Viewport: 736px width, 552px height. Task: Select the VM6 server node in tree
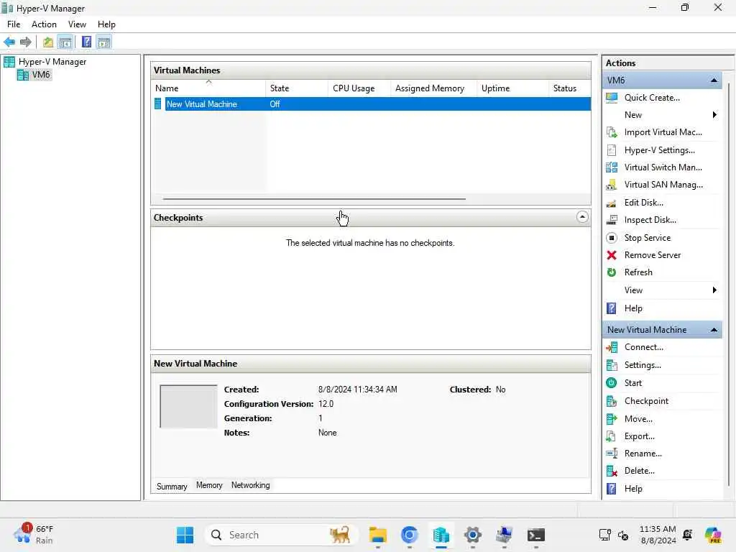coord(34,75)
